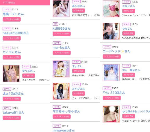Click ヘブンネット会員 badge under takuya91さん
This screenshot has height=132, width=150.
coord(11,118)
